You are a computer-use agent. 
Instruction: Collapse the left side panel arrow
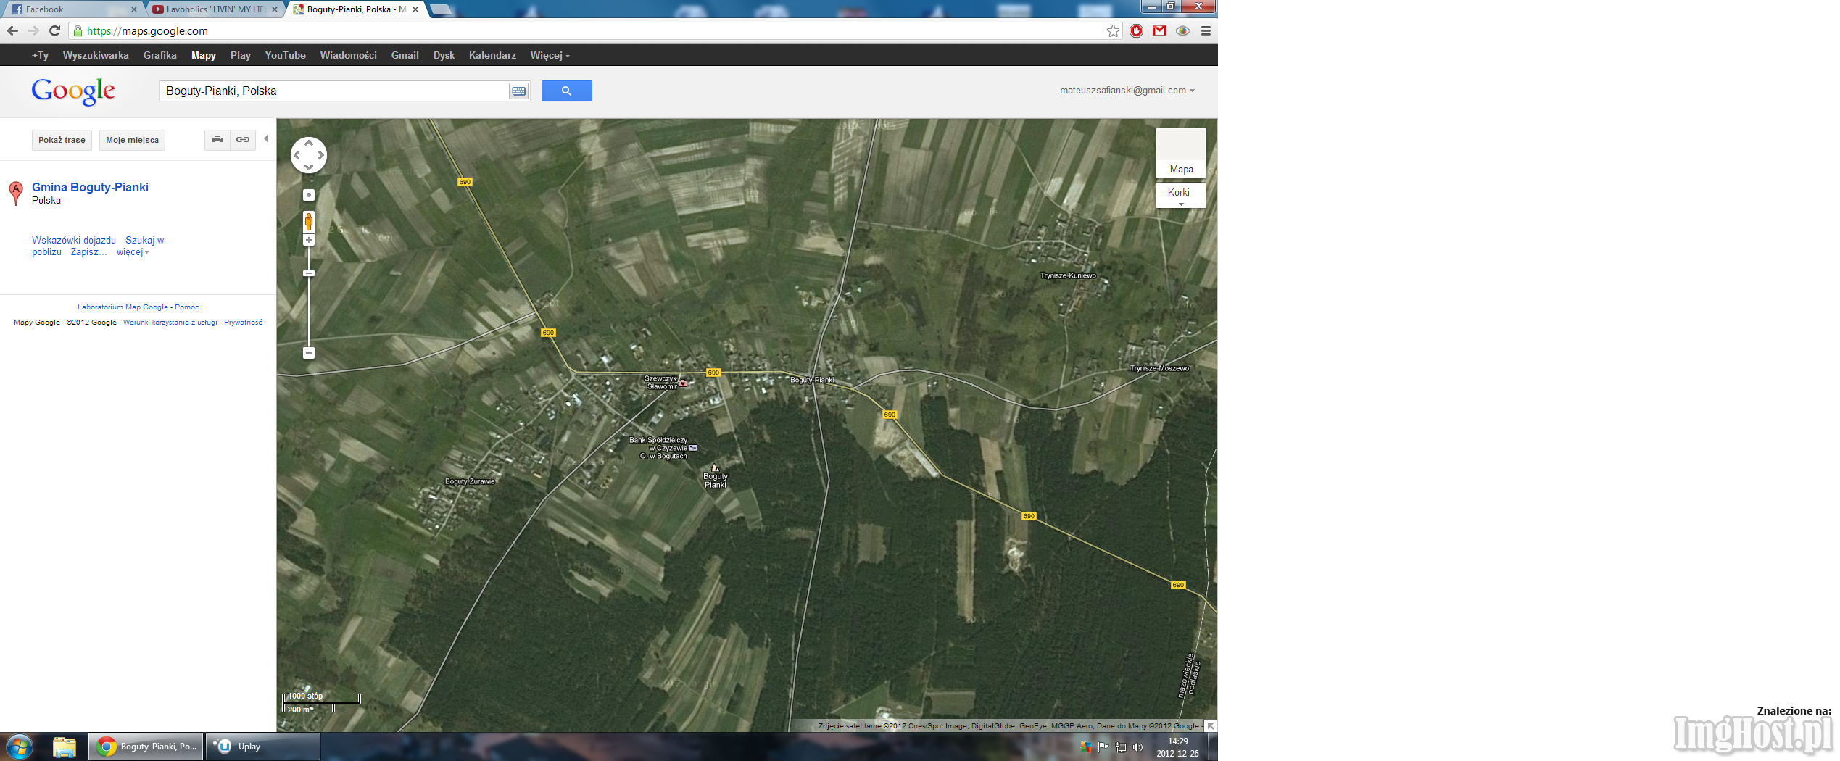click(x=266, y=139)
